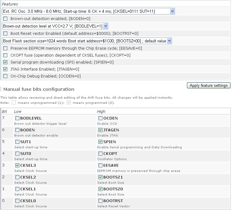
Task: Toggle the BODEN low fuse bit
Action: 18,130
